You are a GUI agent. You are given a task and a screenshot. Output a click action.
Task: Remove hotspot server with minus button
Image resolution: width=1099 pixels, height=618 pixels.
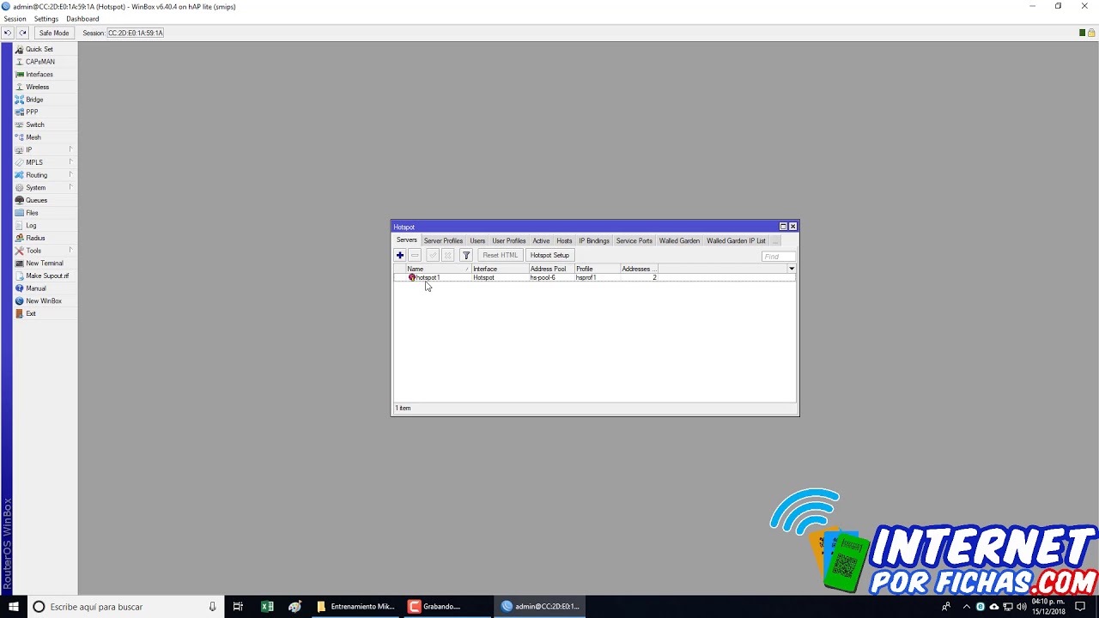[415, 255]
